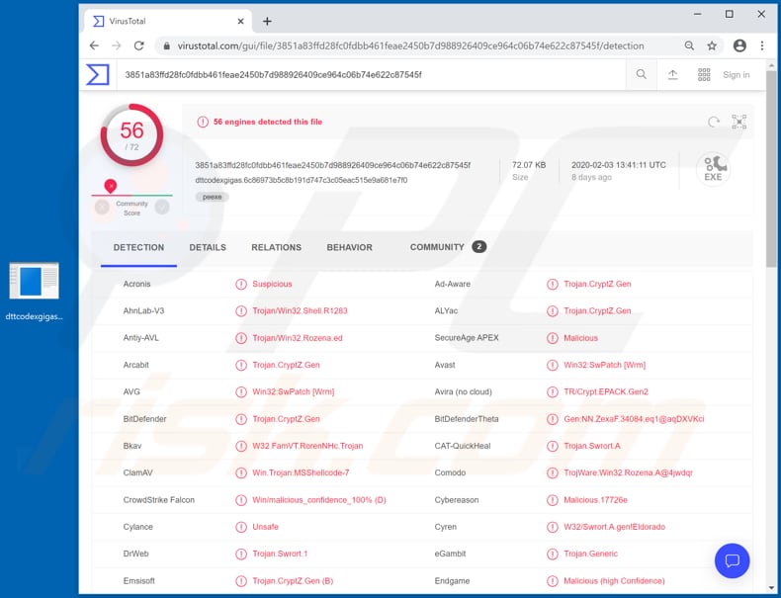Vote file as harmless in Community Score

162,208
